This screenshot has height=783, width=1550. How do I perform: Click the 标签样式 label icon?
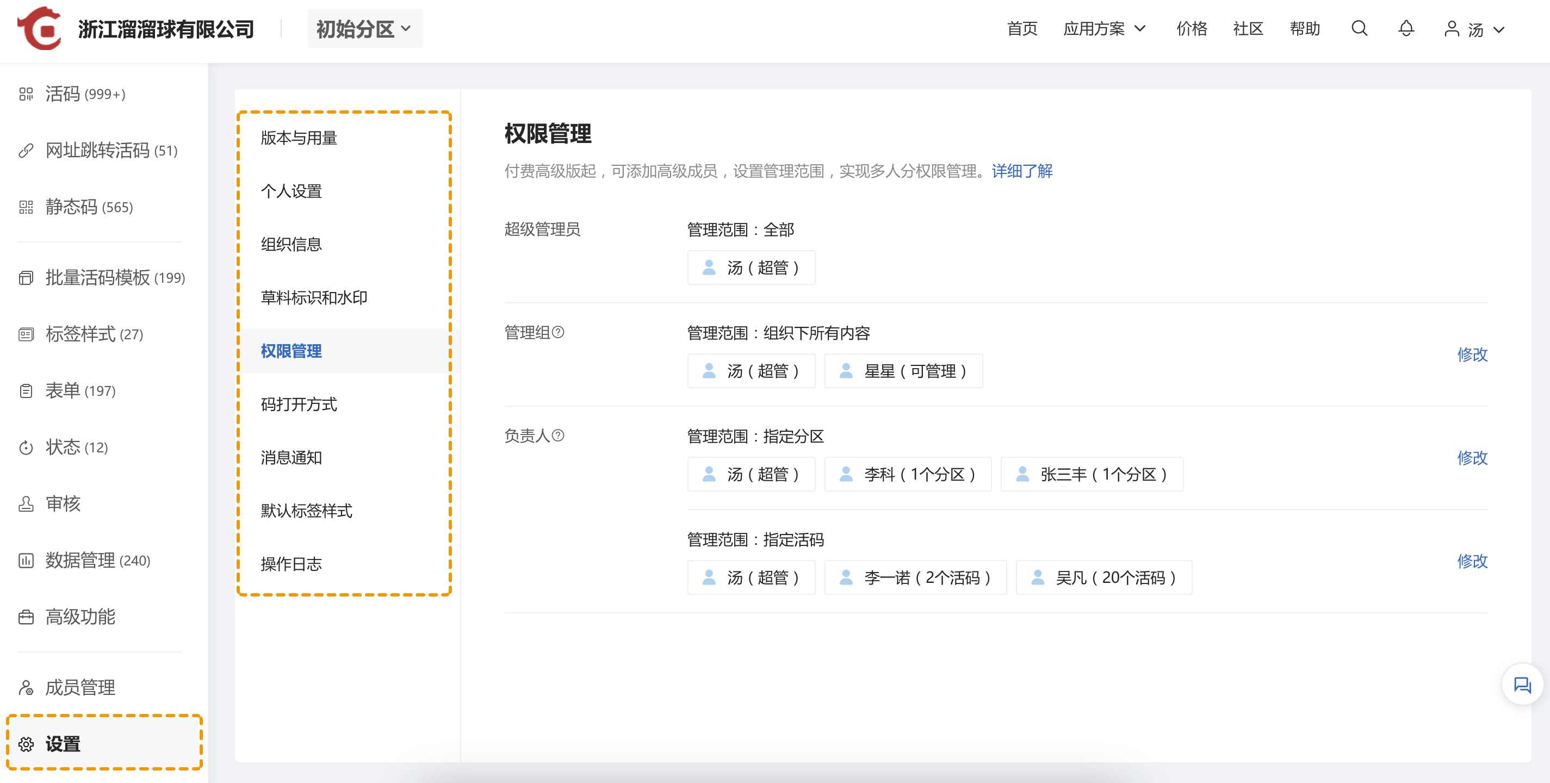[26, 334]
